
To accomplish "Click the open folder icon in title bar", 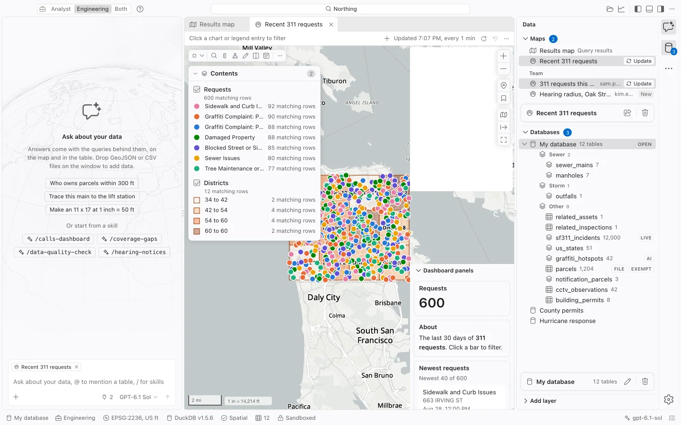I will 610,9.
